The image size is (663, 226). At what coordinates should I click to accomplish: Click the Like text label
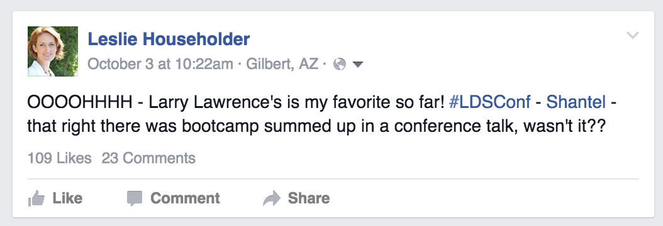67,198
